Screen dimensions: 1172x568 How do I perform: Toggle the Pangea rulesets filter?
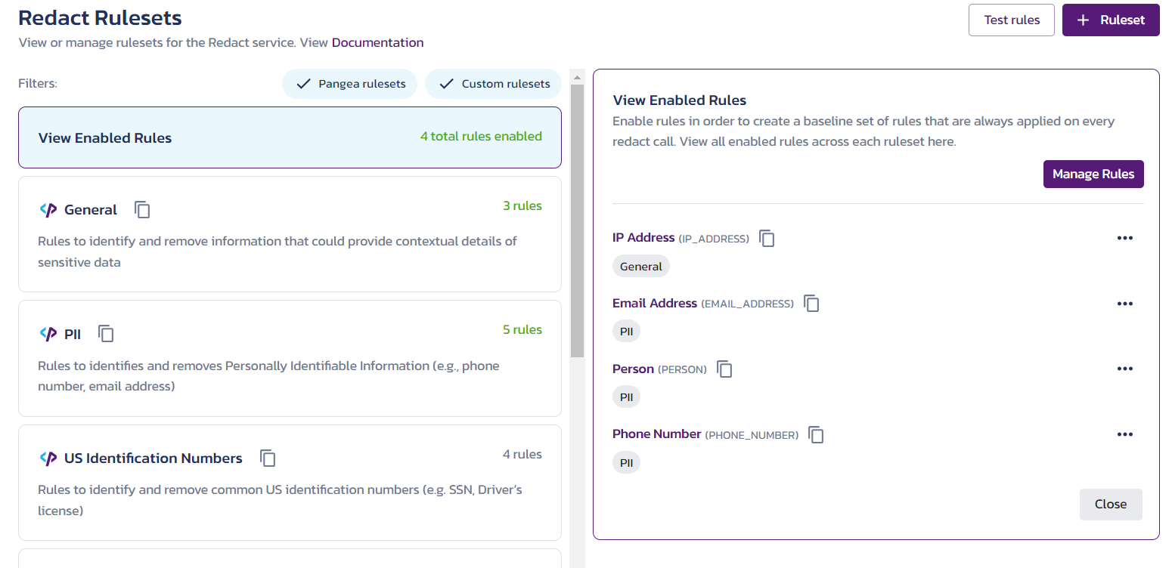(x=349, y=84)
